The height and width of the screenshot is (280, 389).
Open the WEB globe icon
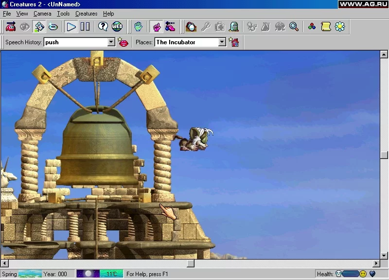(117, 27)
